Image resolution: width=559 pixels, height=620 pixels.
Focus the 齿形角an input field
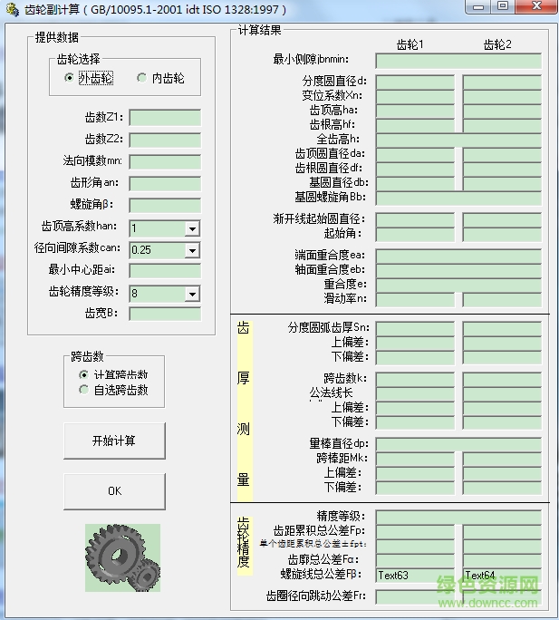coord(165,183)
